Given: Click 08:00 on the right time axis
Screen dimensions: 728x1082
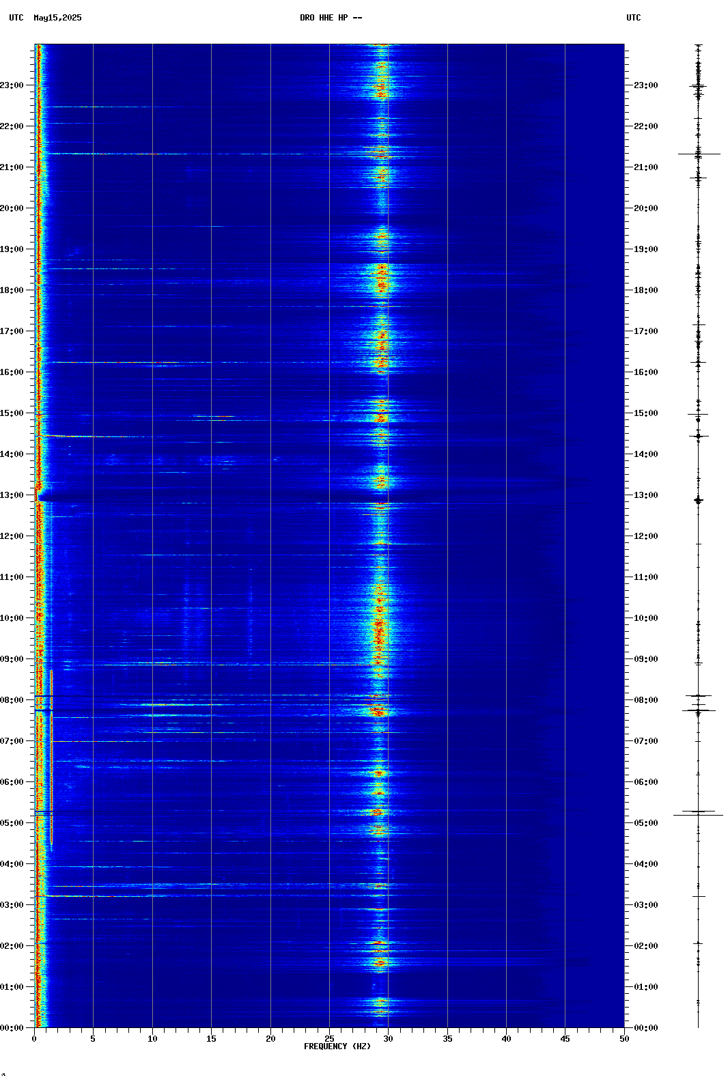Looking at the screenshot, I should [x=646, y=700].
